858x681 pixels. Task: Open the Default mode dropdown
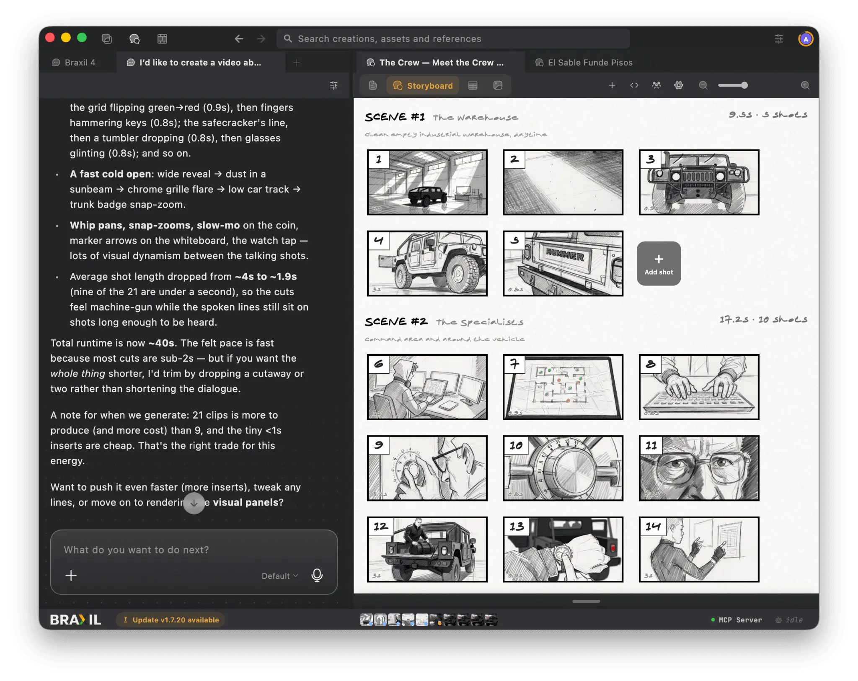click(x=280, y=576)
